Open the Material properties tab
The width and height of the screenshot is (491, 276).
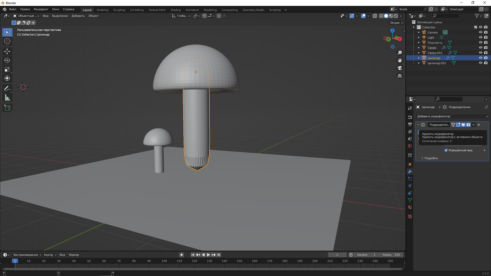410,207
